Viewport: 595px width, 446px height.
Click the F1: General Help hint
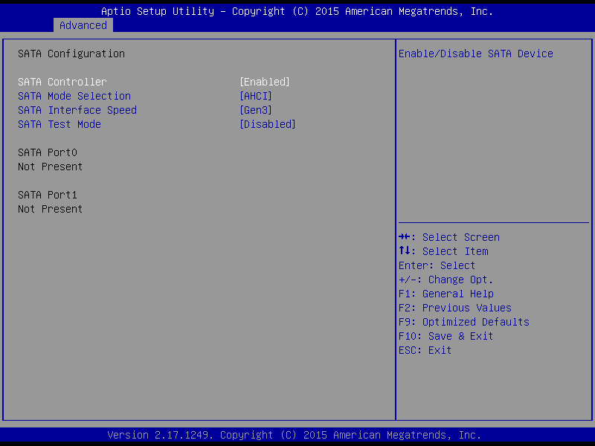(x=446, y=294)
